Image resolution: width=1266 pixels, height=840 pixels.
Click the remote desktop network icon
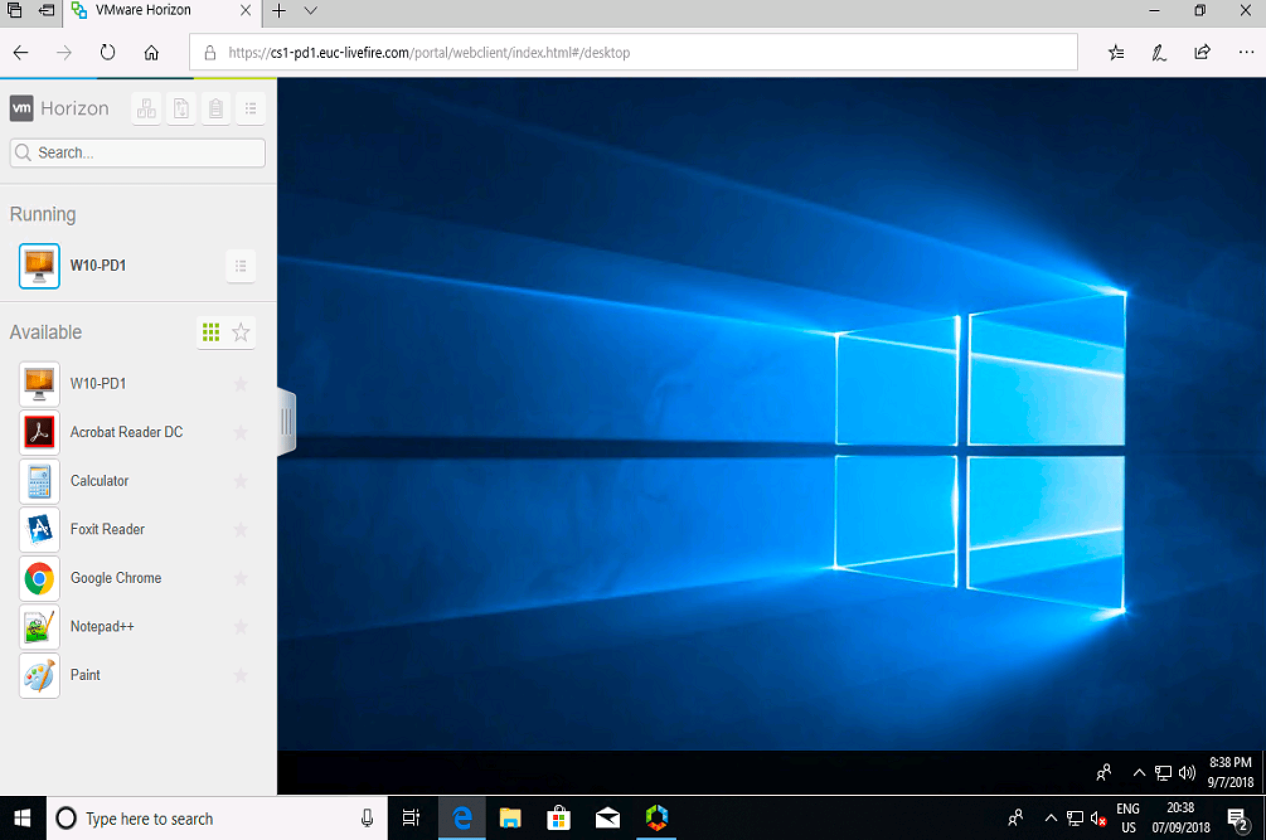click(x=1163, y=773)
